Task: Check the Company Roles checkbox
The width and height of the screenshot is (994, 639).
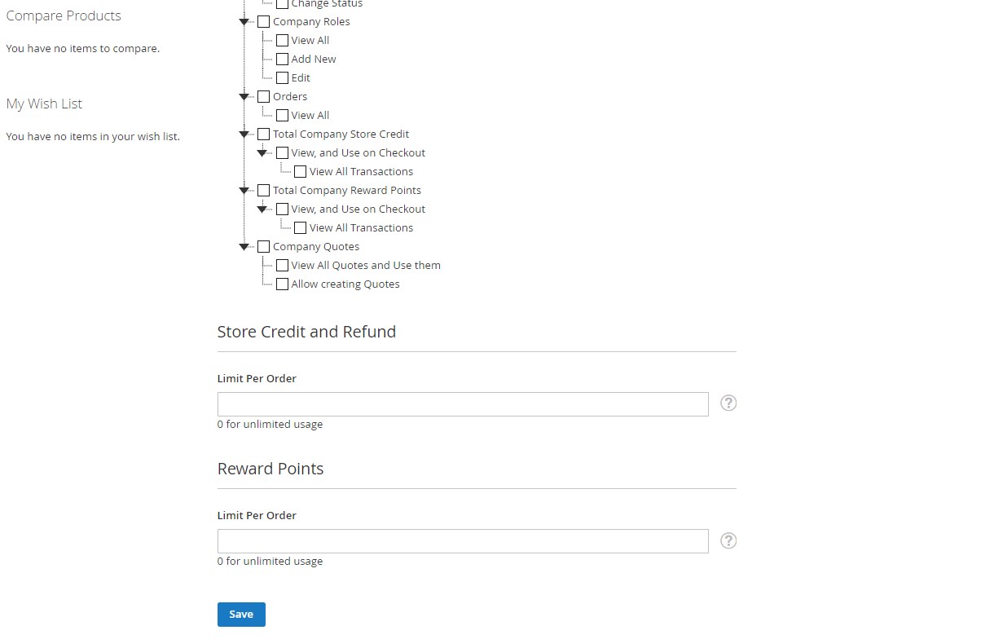Action: 263,22
